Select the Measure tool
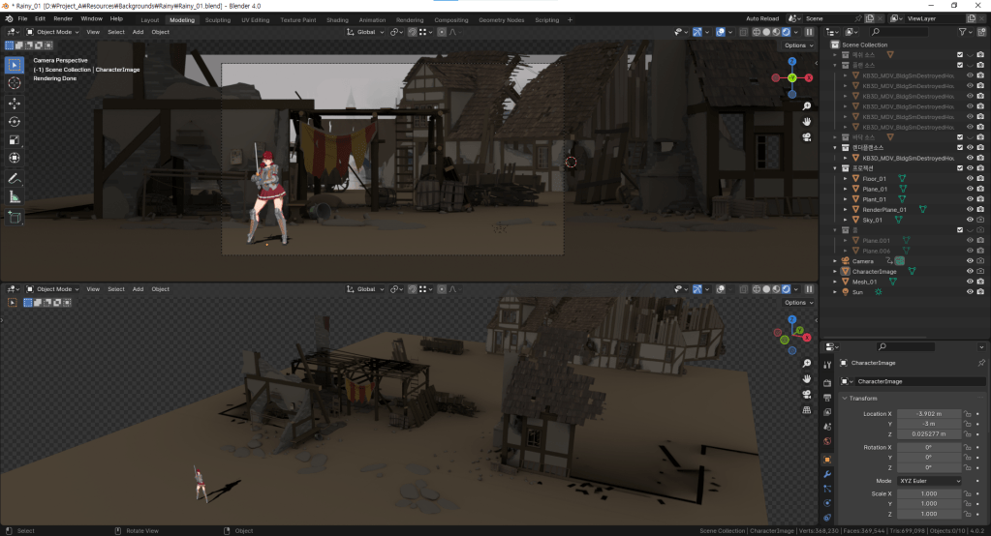Image resolution: width=991 pixels, height=536 pixels. pyautogui.click(x=15, y=197)
